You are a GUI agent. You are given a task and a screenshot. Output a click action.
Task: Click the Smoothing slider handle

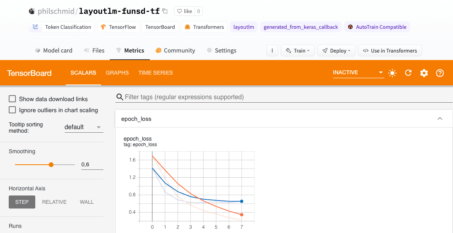(51, 165)
